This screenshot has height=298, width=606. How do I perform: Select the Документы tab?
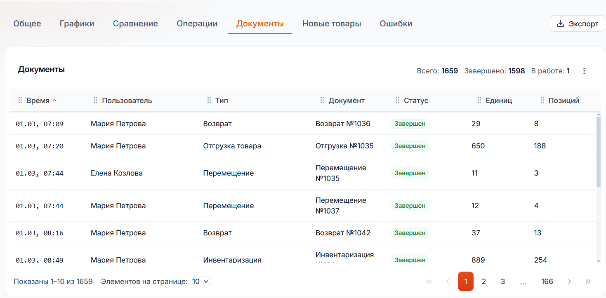[x=260, y=23]
